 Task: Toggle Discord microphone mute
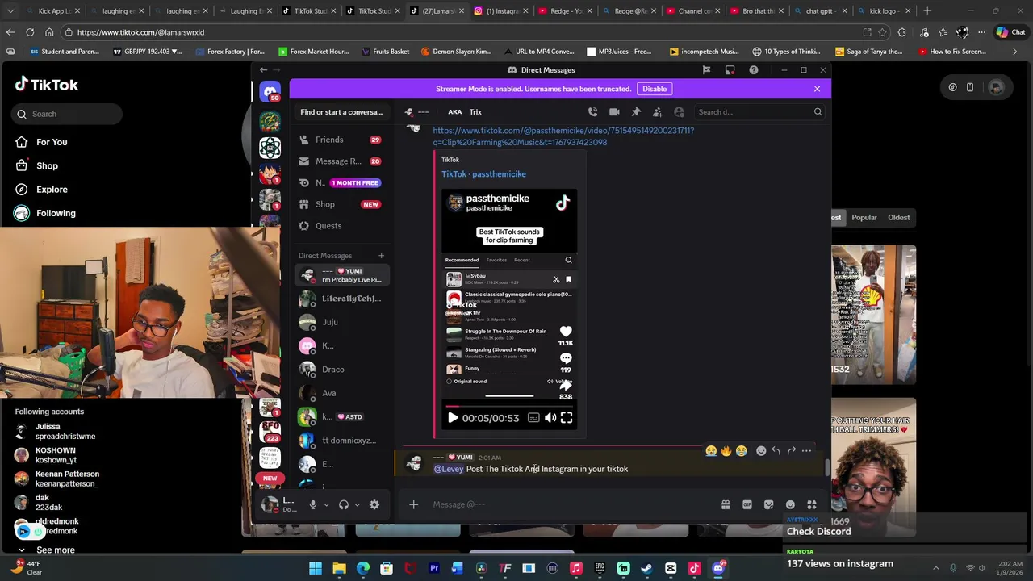pyautogui.click(x=313, y=504)
